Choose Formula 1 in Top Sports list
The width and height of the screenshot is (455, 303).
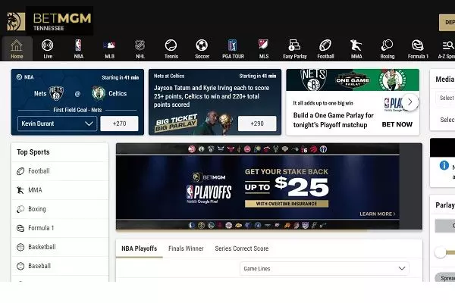coord(60,228)
